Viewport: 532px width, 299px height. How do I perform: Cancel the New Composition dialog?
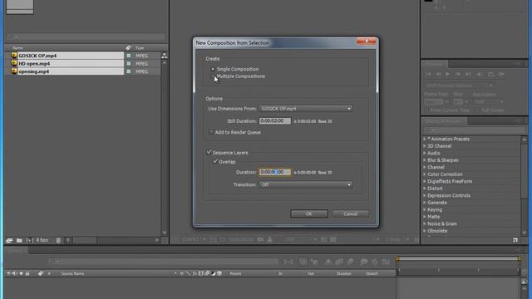click(350, 214)
